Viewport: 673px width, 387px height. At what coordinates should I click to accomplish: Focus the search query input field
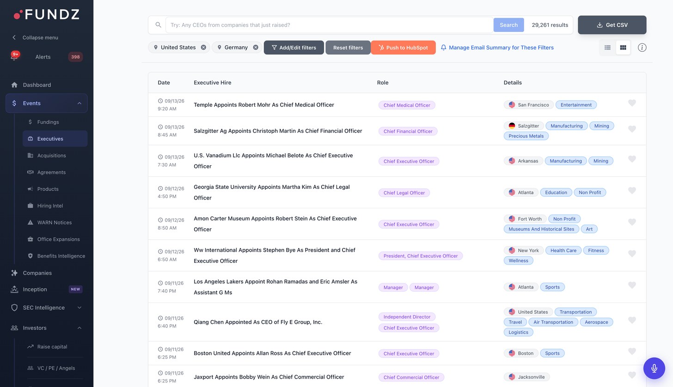pyautogui.click(x=329, y=25)
